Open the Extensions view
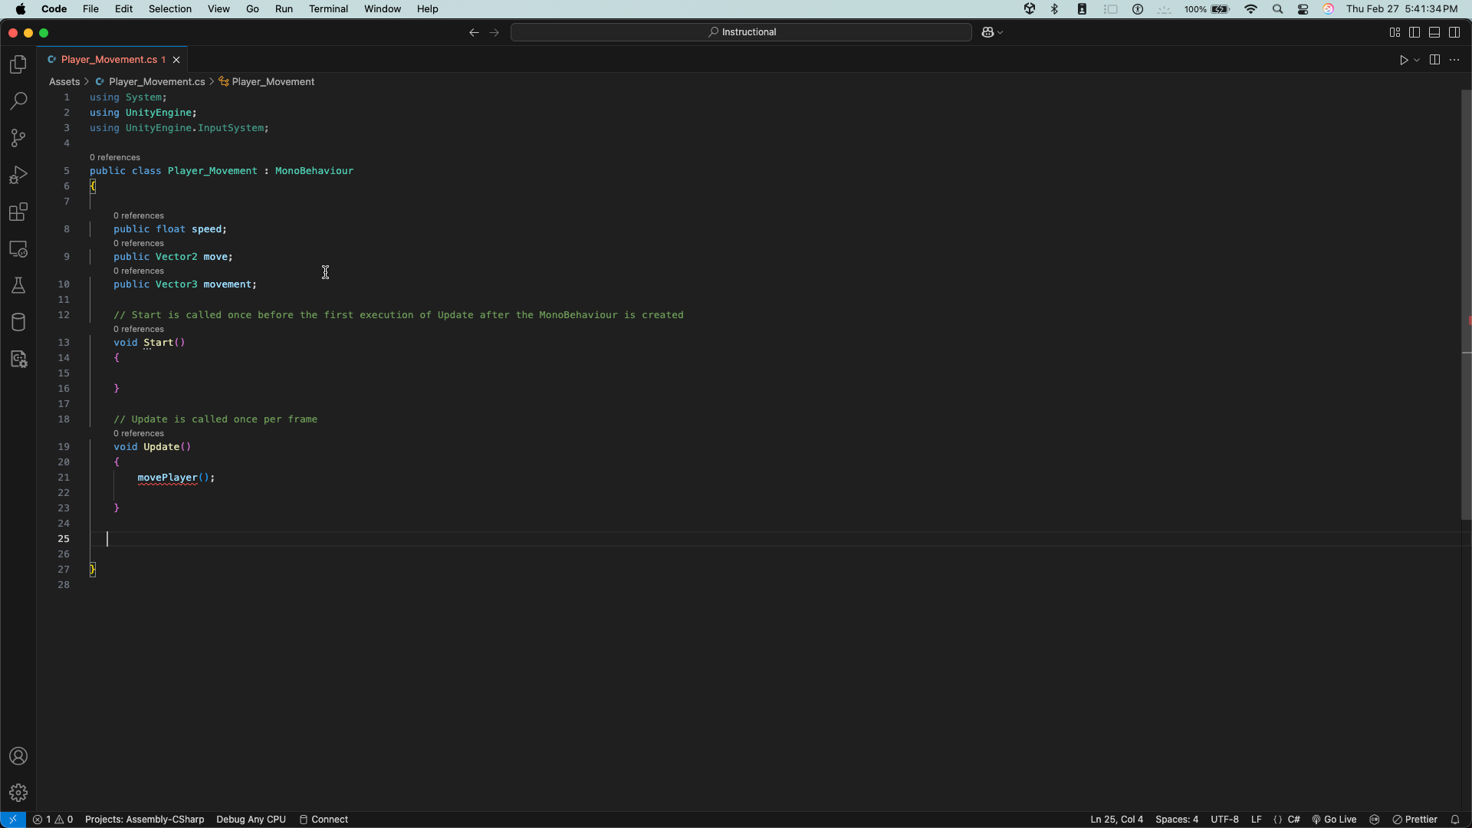 click(x=18, y=212)
